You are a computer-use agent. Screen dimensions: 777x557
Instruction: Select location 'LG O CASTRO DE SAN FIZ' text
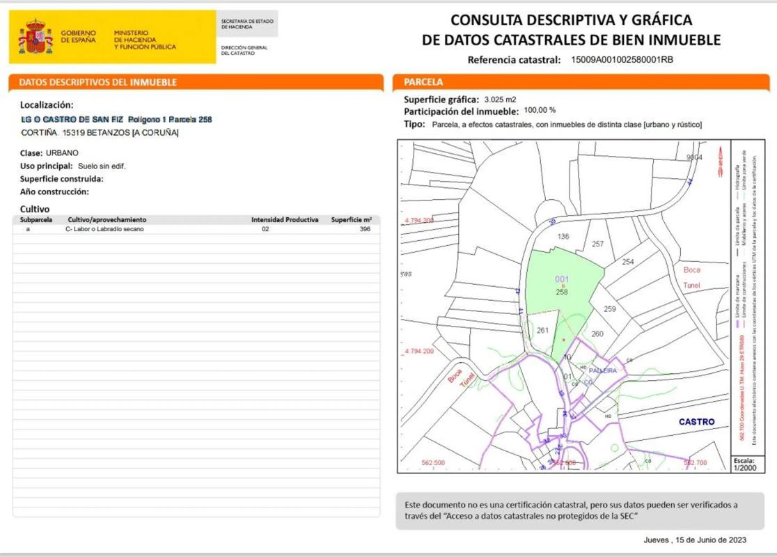pyautogui.click(x=72, y=120)
